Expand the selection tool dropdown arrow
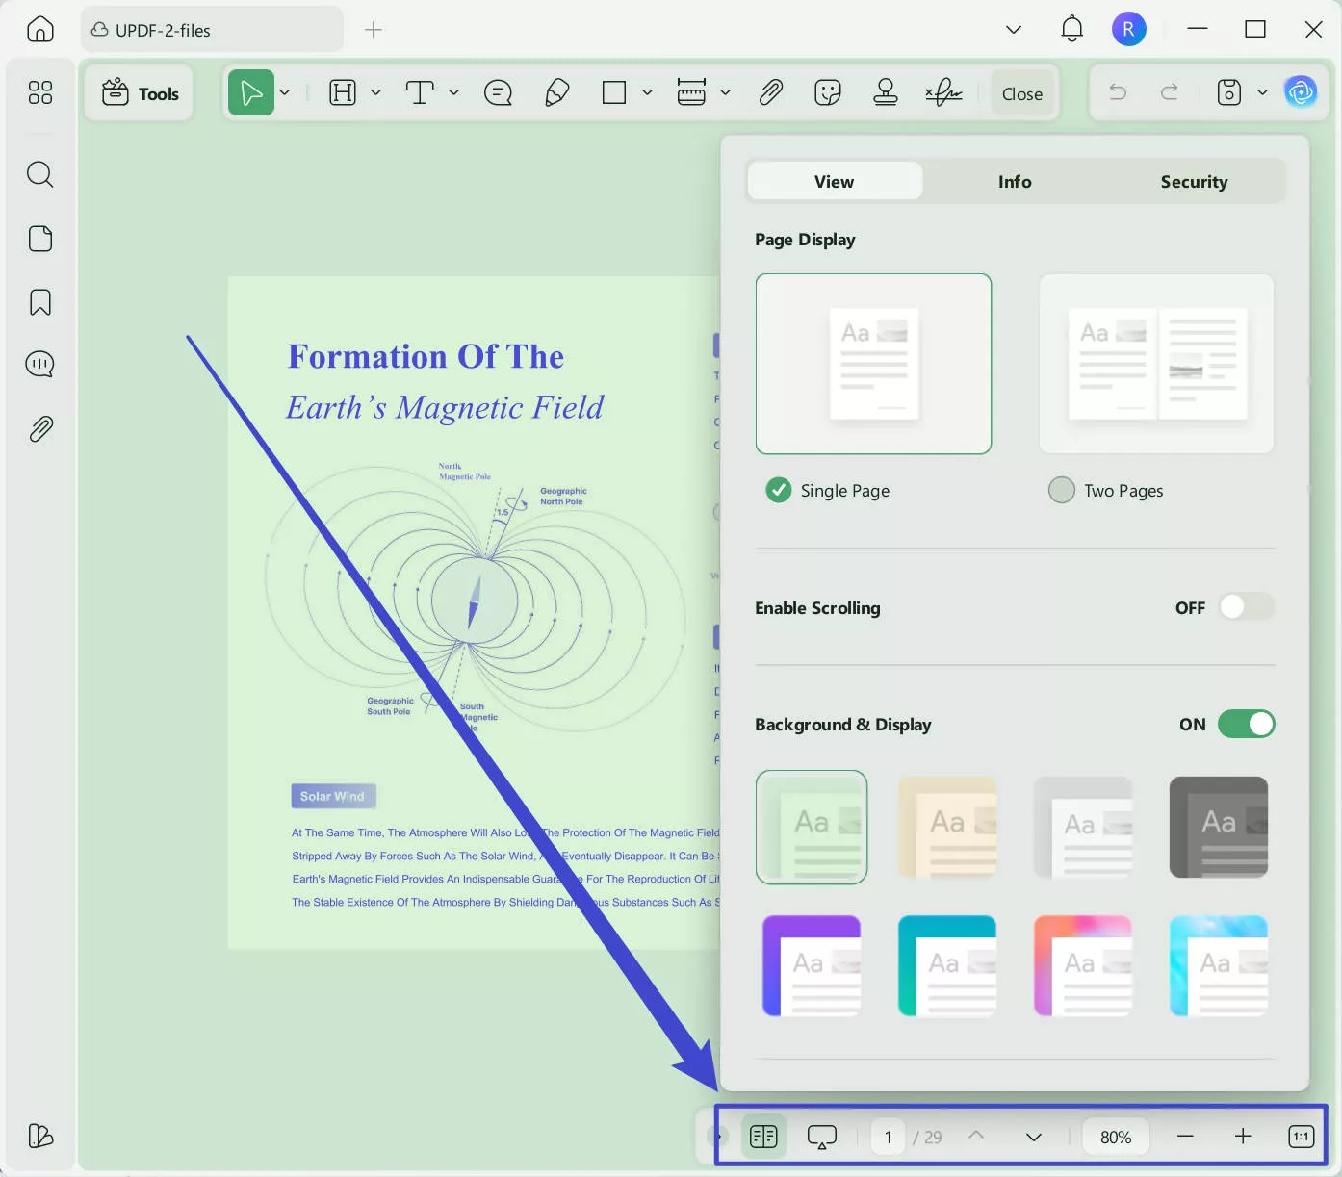 tap(285, 93)
